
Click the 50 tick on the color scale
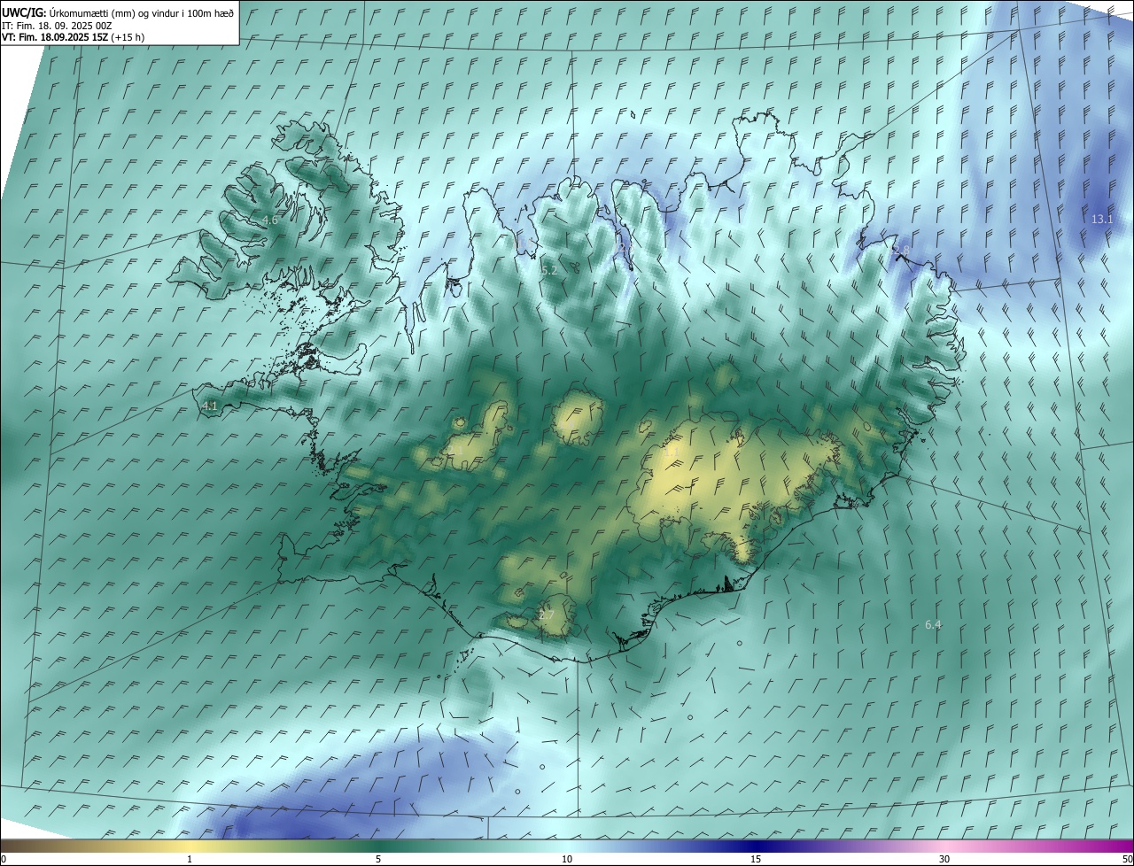(x=1127, y=859)
